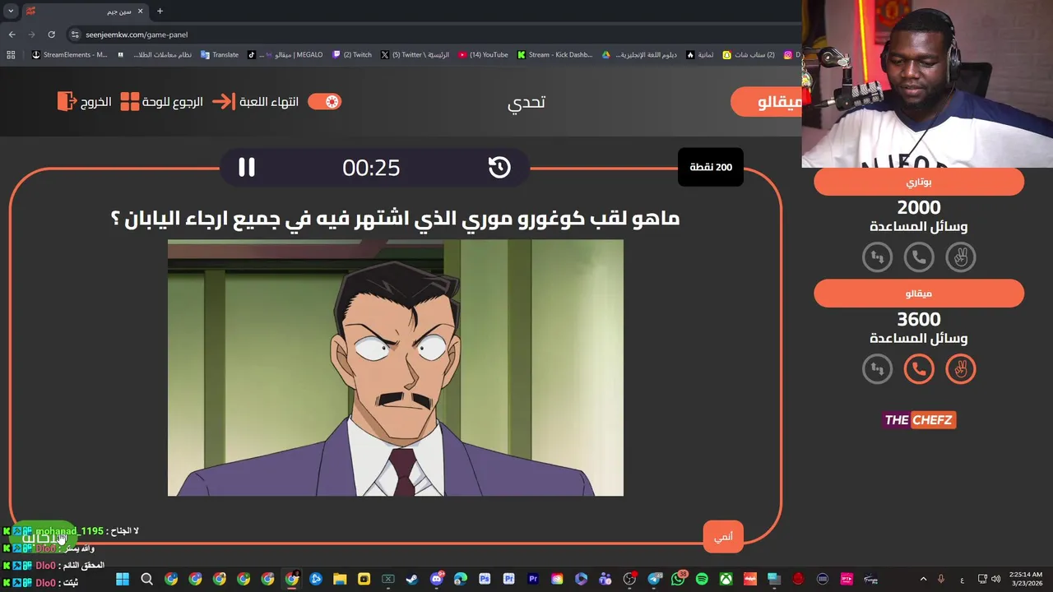Viewport: 1053px width, 592px height.
Task: Use ميقالو team's swap arrows help icon
Action: [878, 369]
